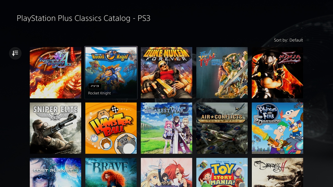Screen dimensions: 333x187
Task: Select the Rocket Knight game tile
Action: click(111, 73)
